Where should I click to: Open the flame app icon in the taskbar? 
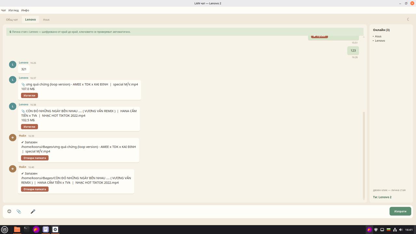tap(36, 229)
